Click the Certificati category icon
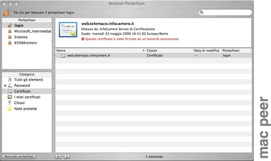Screen dimensions: 271x161 click(x=10, y=91)
